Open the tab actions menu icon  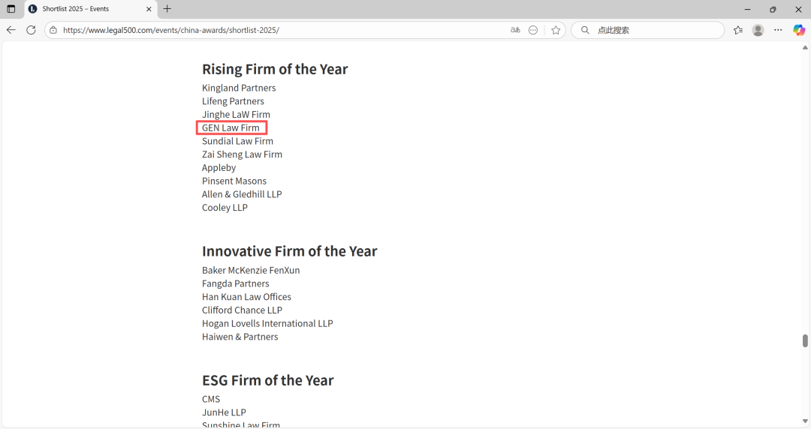11,9
